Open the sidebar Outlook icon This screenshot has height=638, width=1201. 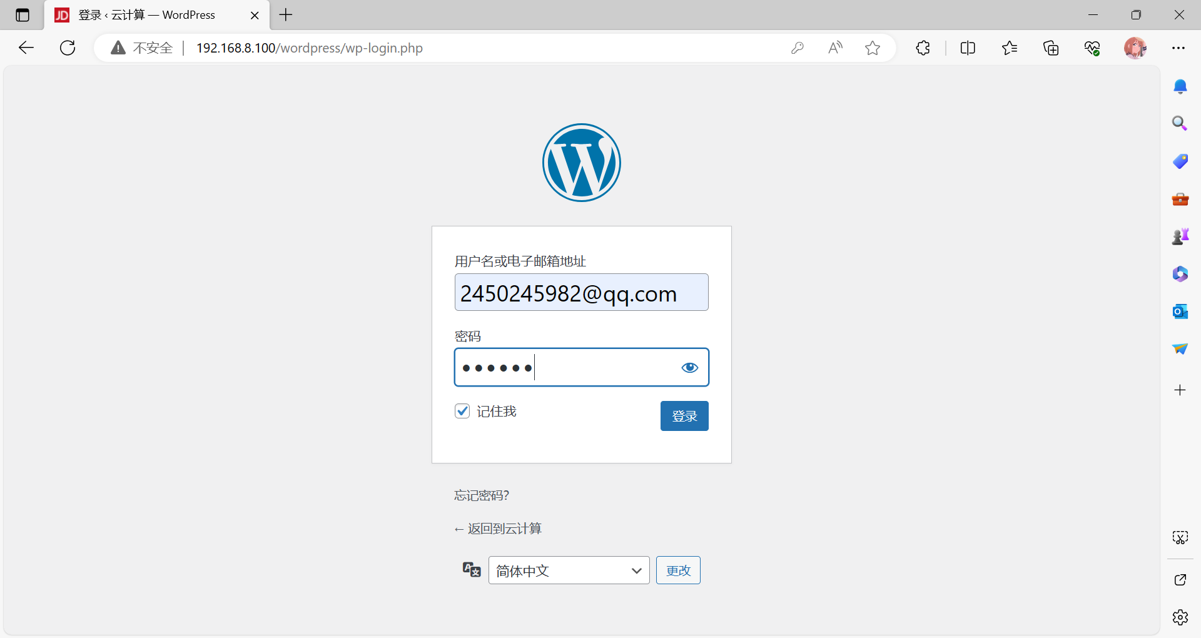[1180, 311]
